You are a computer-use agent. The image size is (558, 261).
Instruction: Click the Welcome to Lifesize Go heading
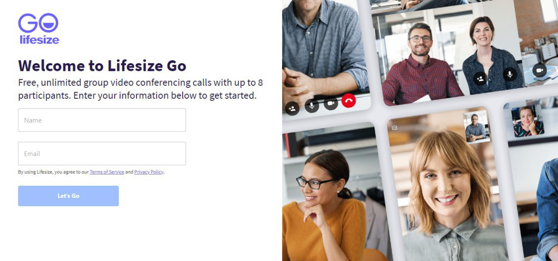102,66
